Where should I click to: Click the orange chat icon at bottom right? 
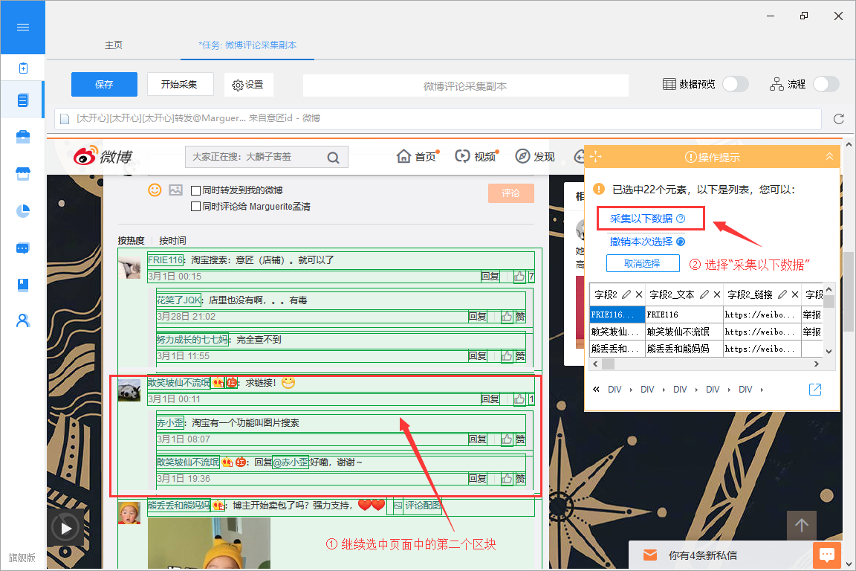click(826, 555)
